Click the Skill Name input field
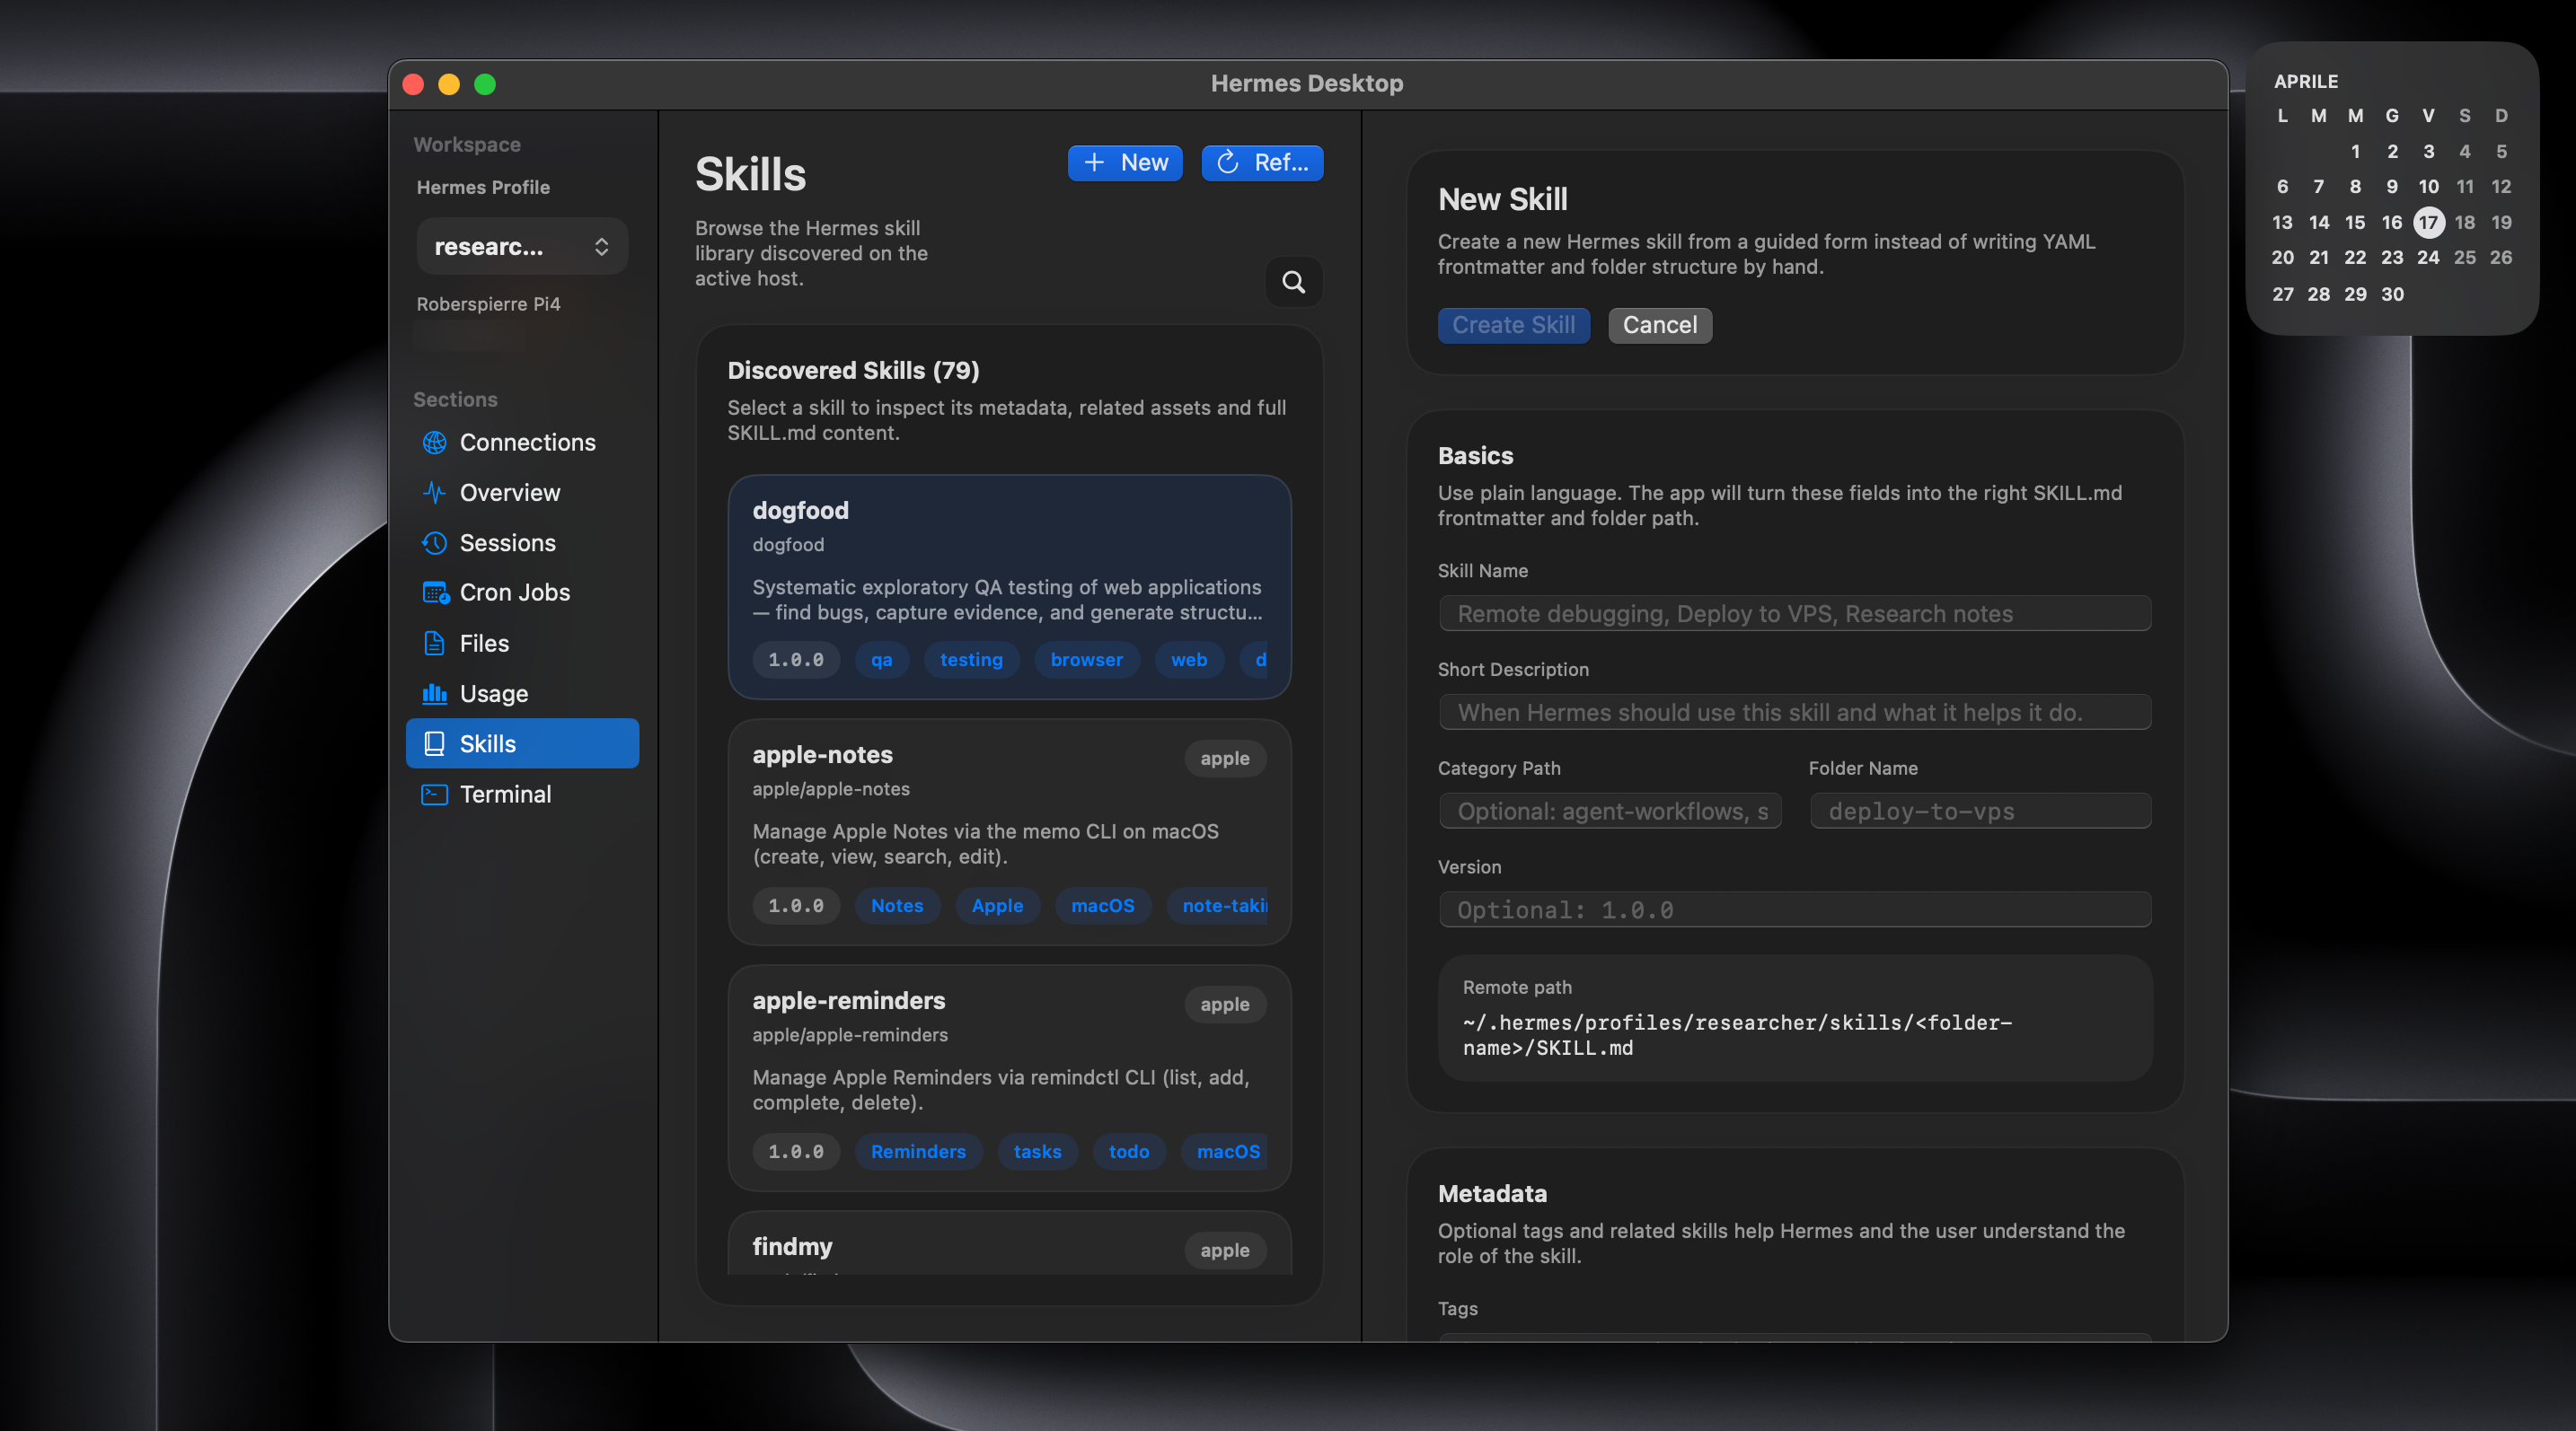Viewport: 2576px width, 1431px height. click(x=1793, y=612)
